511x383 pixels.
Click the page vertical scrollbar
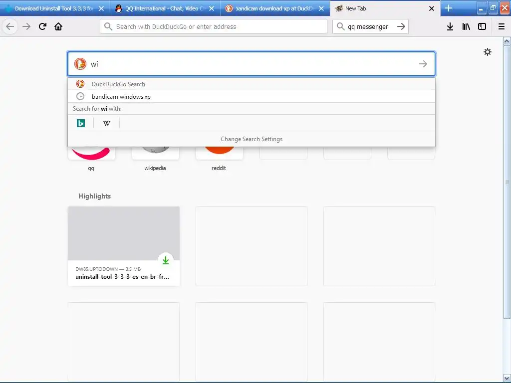tap(507, 182)
